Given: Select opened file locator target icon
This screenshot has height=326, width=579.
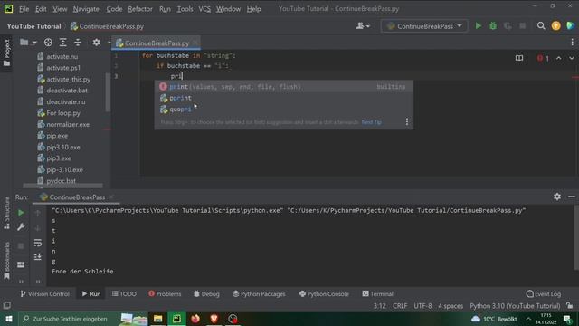Looking at the screenshot, I should [48, 43].
